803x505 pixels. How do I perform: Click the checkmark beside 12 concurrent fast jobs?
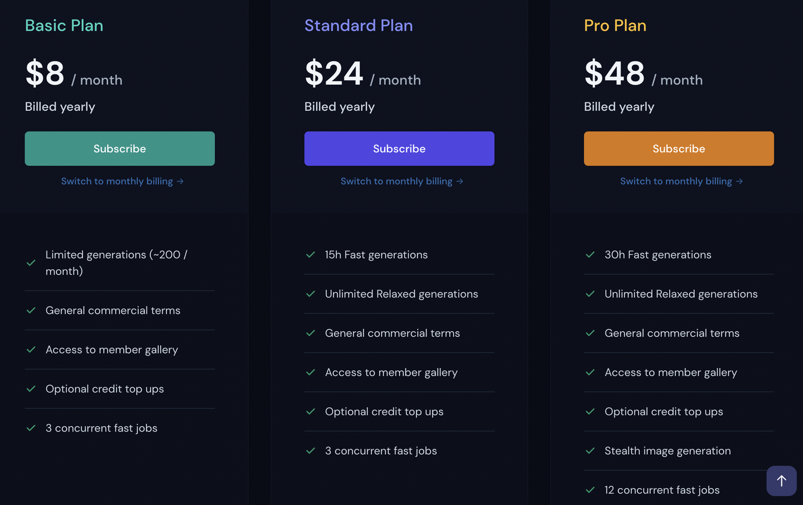tap(590, 490)
